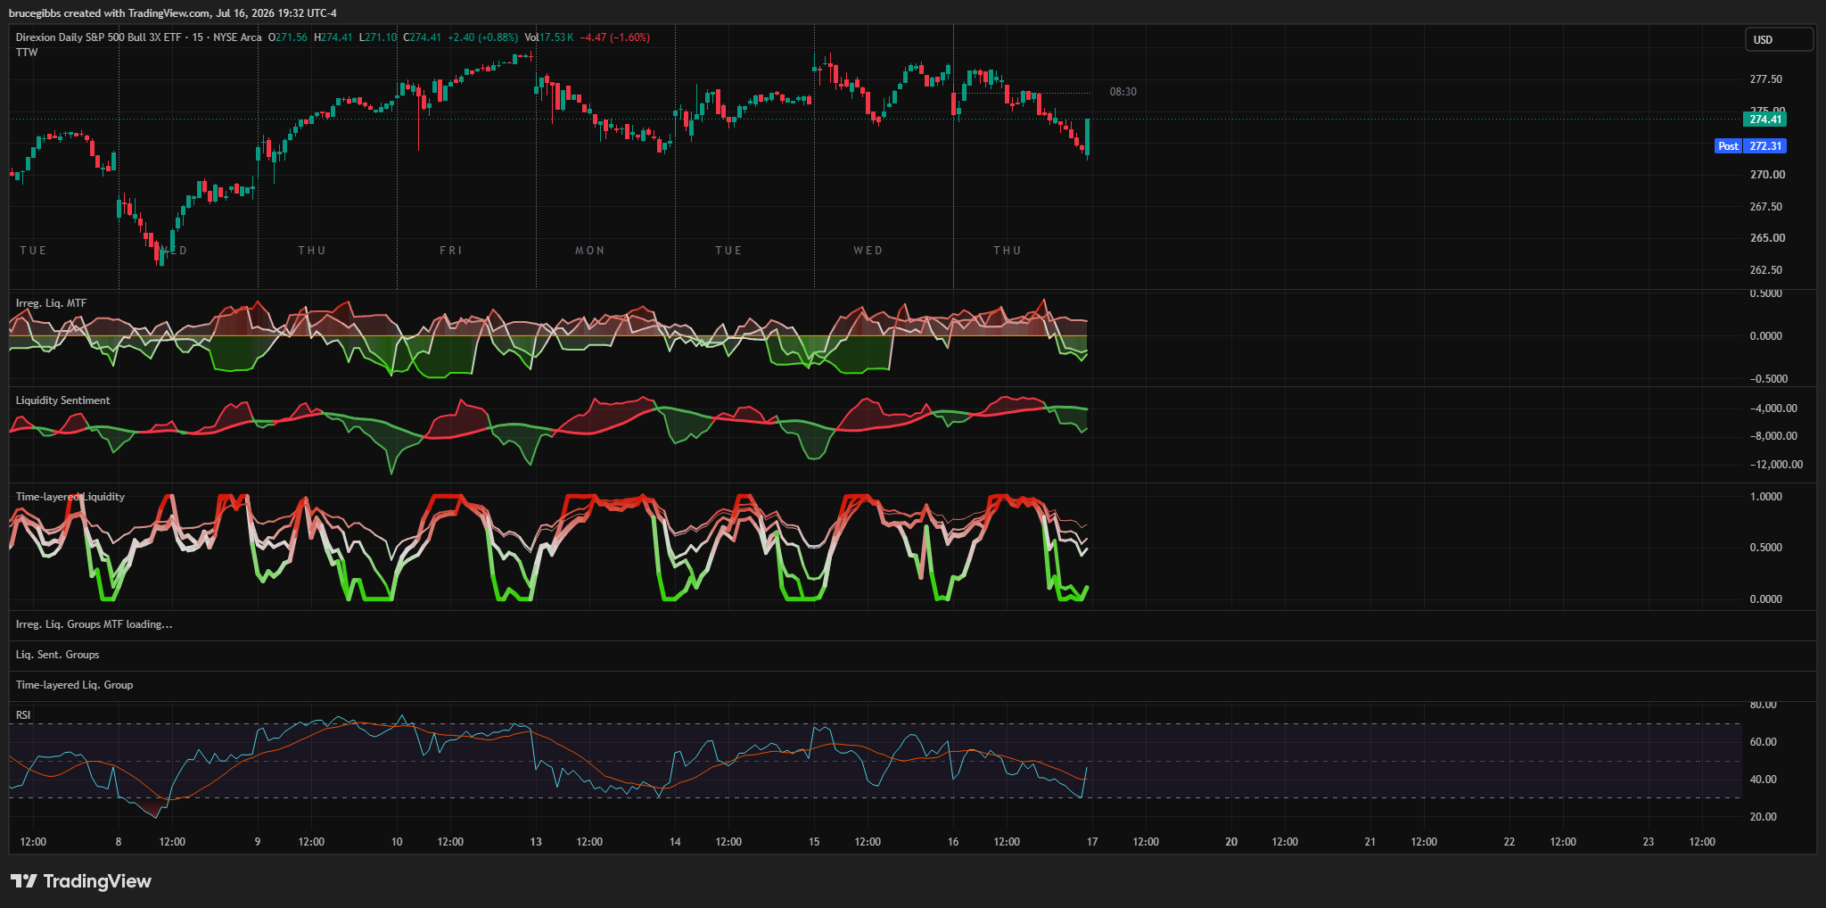
Task: Click the Irreg. Liq. Groups MTF loading label
Action: [x=94, y=624]
